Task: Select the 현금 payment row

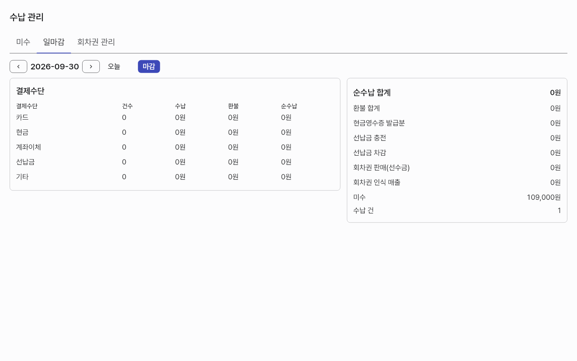Action: point(175,132)
